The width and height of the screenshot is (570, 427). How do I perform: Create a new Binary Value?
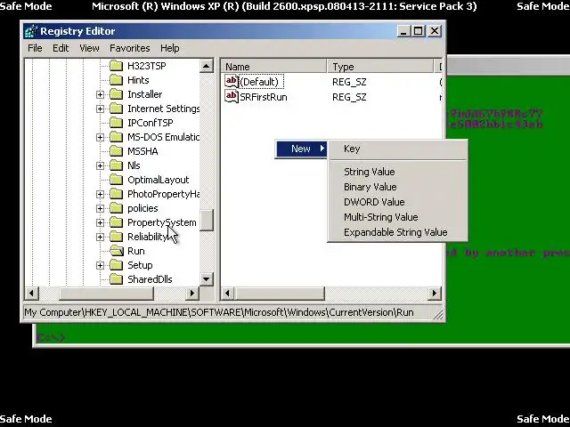coord(398,187)
